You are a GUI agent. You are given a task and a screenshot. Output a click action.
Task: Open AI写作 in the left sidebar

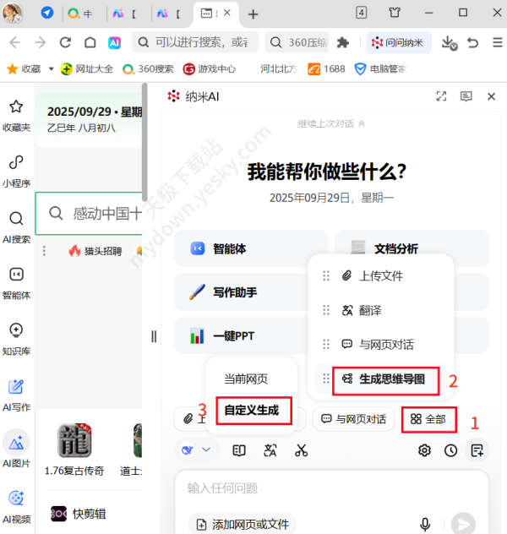(16, 394)
